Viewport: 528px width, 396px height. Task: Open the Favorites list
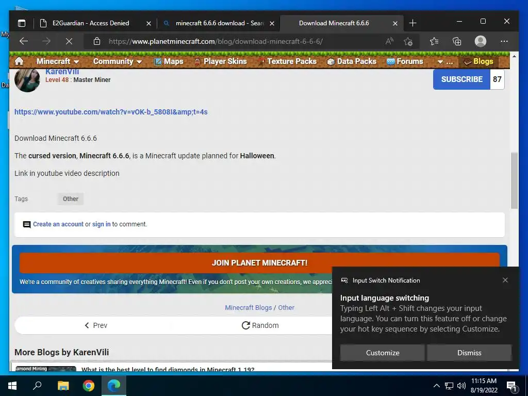434,41
